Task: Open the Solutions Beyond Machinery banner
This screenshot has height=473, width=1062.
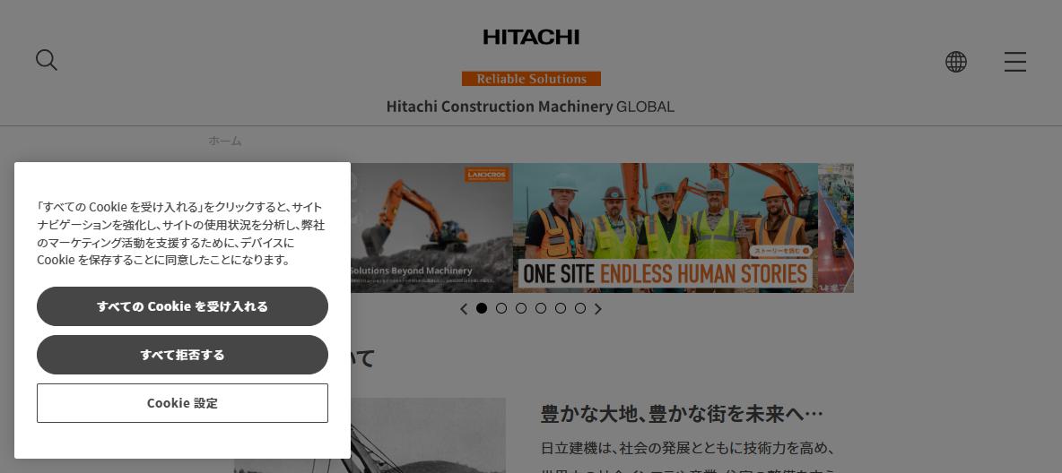Action: [431, 228]
